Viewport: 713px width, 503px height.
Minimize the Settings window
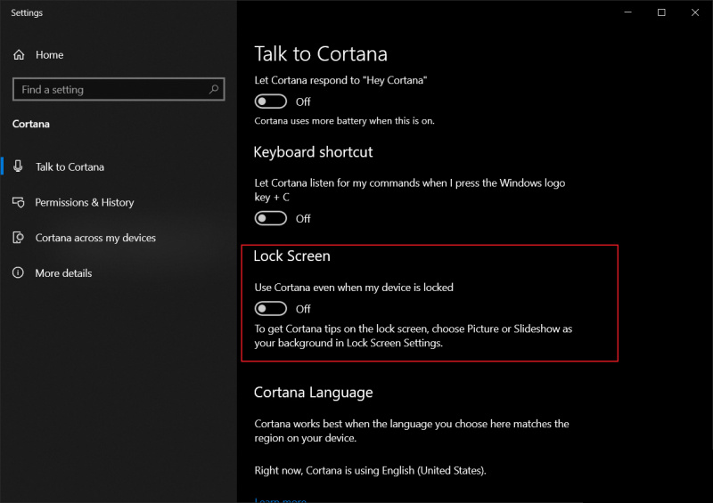tap(629, 12)
